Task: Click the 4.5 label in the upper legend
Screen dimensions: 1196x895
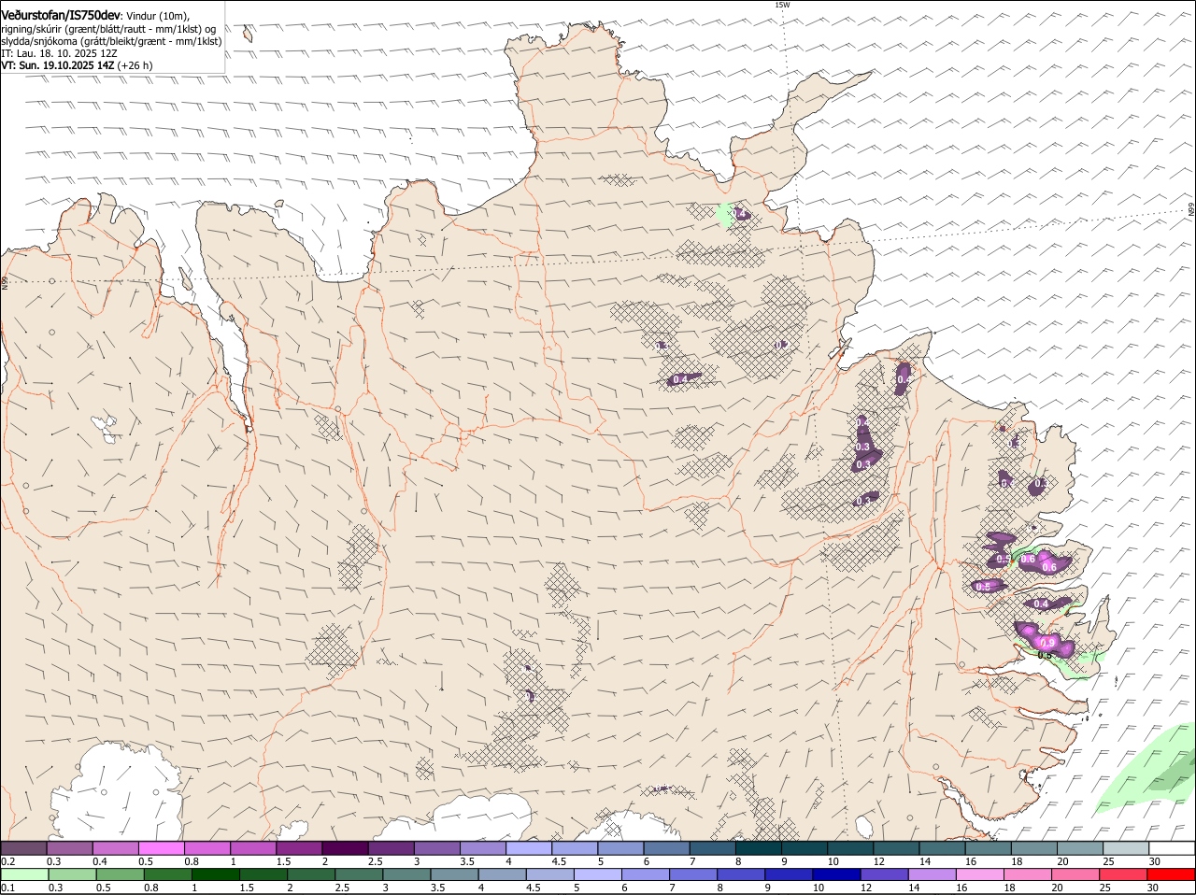Action: click(x=559, y=860)
